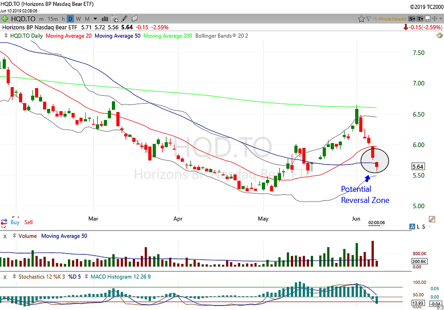The width and height of the screenshot is (444, 310).
Task: Click the Sell link
Action: point(28,222)
